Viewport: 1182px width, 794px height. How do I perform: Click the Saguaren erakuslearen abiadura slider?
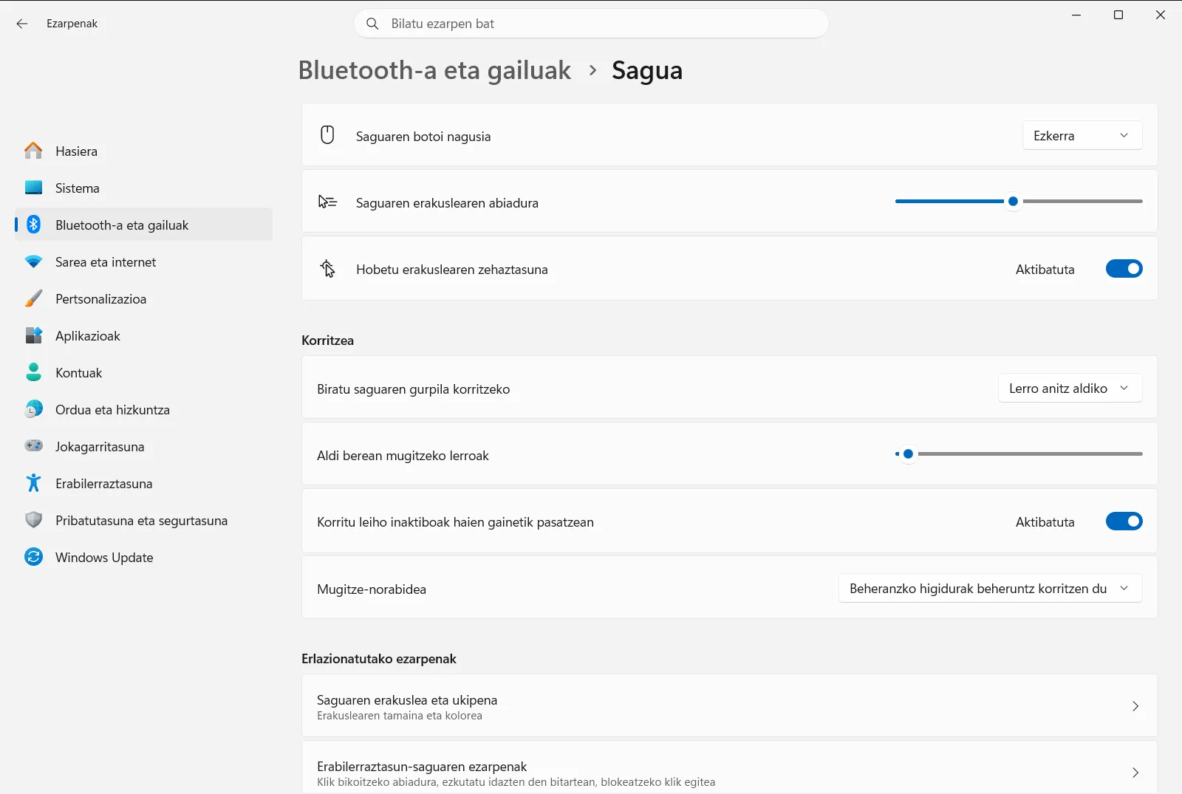pos(1019,201)
